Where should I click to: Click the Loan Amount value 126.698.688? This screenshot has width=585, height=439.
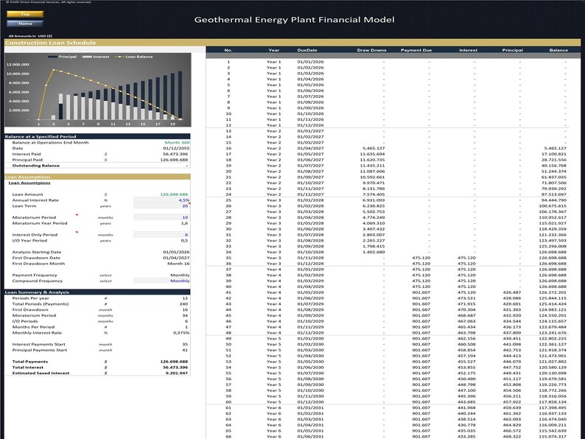[174, 194]
